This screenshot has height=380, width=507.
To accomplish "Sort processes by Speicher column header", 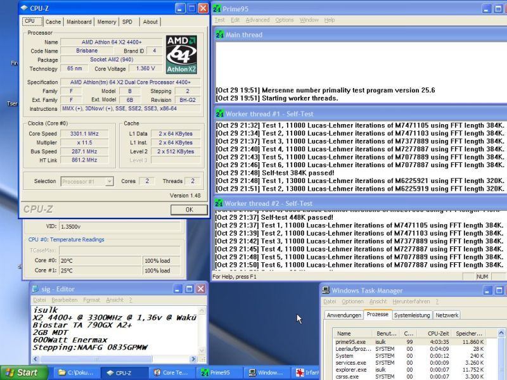I will tap(470, 334).
